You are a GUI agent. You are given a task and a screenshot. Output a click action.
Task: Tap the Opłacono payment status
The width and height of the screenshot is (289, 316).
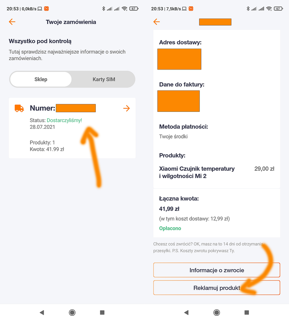pos(170,228)
